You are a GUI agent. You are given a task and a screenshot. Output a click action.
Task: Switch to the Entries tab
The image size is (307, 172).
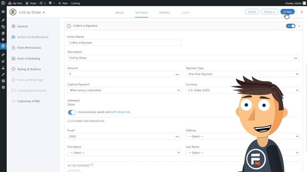(x=165, y=13)
